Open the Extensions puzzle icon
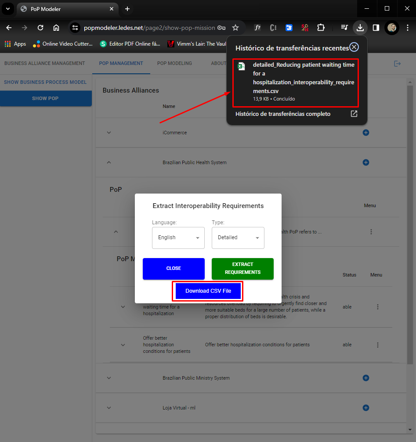Image resolution: width=416 pixels, height=442 pixels. 321,28
